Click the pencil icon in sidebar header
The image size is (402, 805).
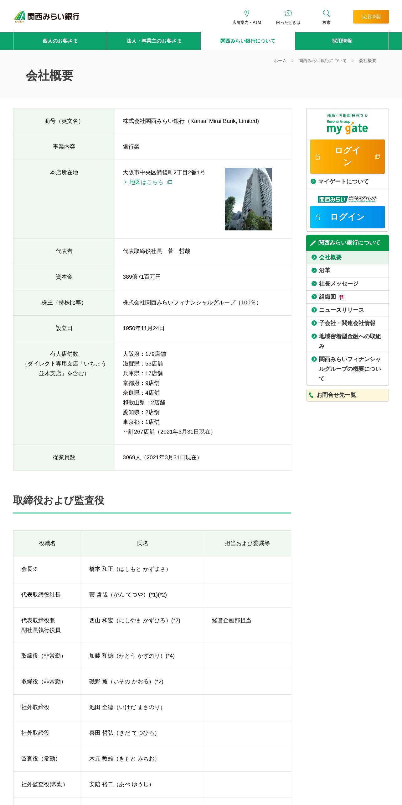[313, 243]
